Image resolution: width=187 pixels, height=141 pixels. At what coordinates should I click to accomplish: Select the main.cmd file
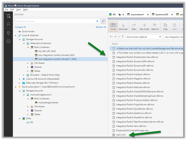[121, 134]
